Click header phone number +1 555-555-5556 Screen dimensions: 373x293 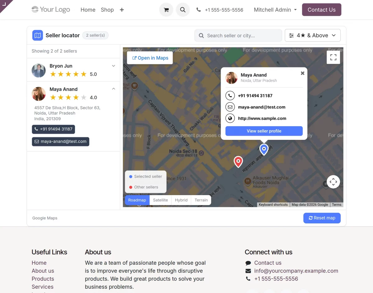pos(224,10)
